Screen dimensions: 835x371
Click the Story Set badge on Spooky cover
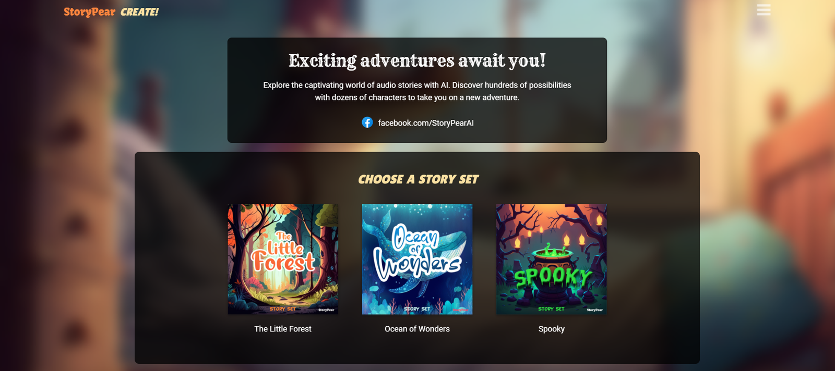552,309
